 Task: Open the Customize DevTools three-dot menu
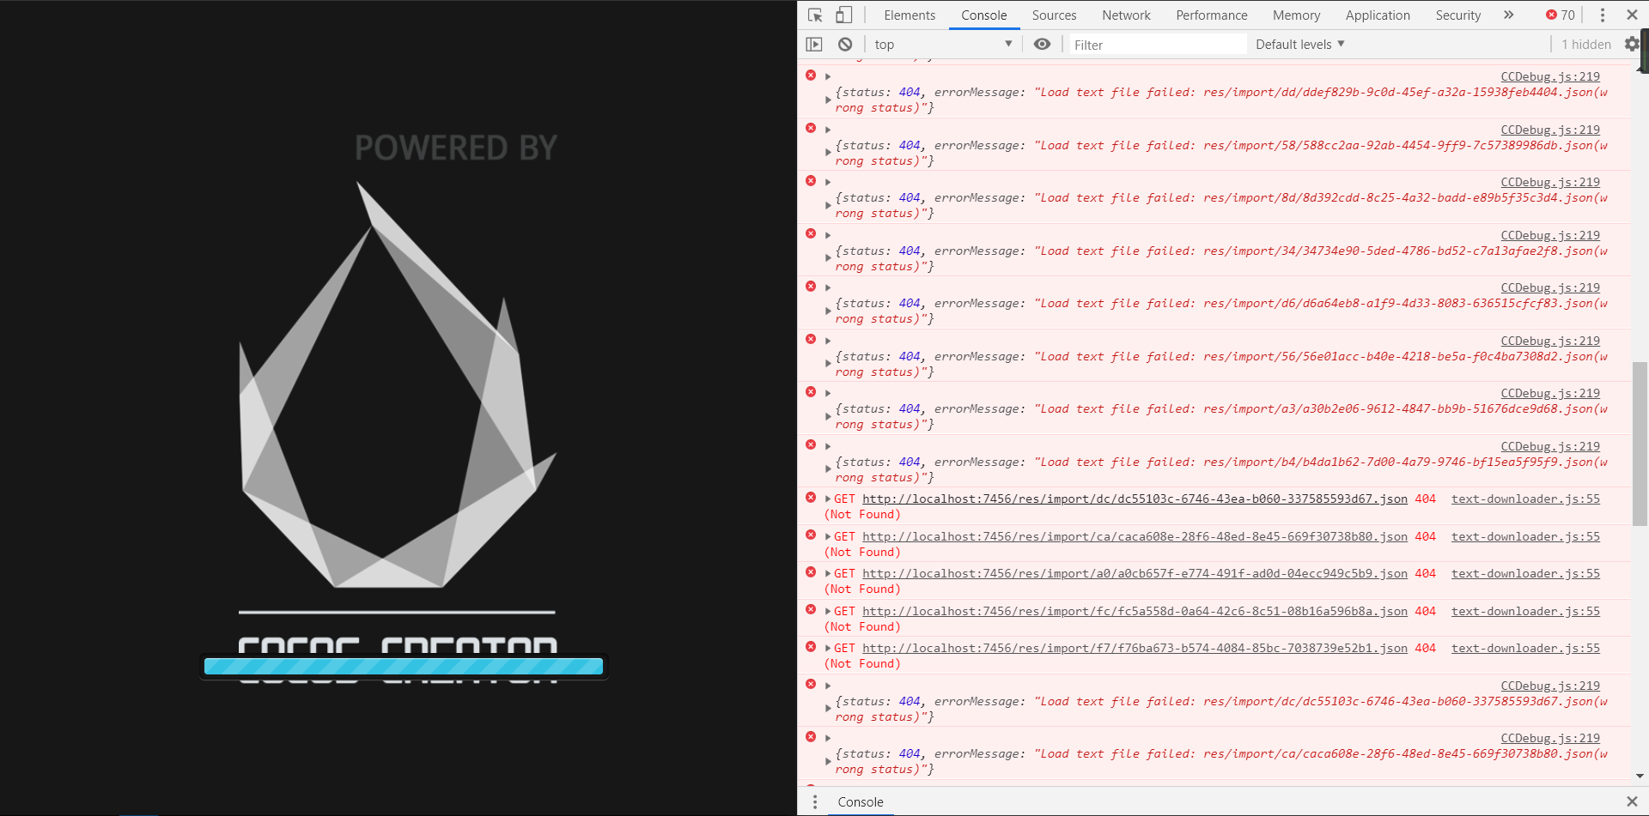point(1603,15)
